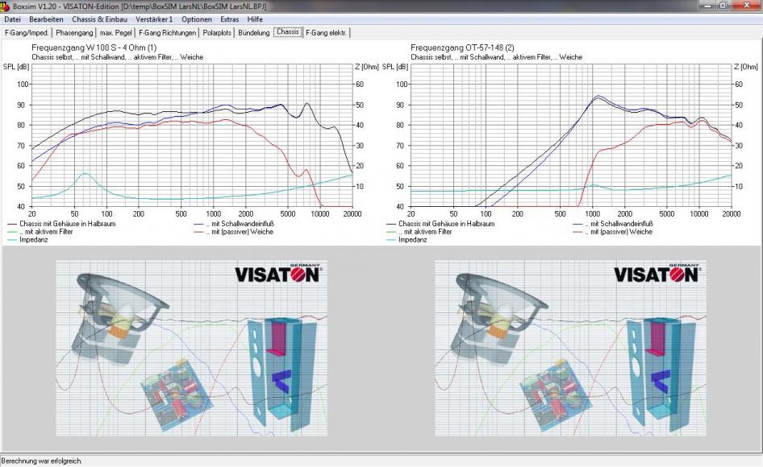Click left graph 'SPL [dB]' axis label
The height and width of the screenshot is (467, 763).
(16, 67)
